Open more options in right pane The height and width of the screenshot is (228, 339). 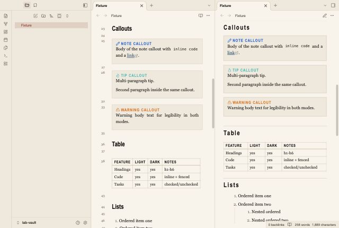pos(332,15)
